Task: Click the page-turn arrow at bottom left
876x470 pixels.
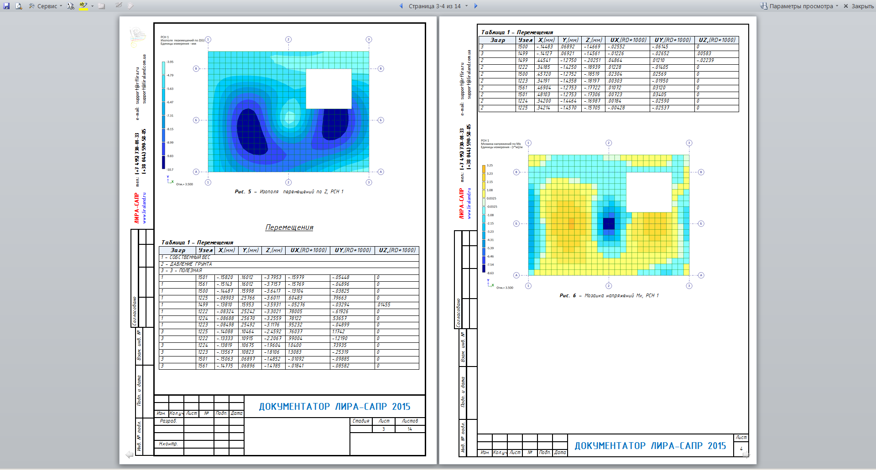Action: pyautogui.click(x=129, y=455)
